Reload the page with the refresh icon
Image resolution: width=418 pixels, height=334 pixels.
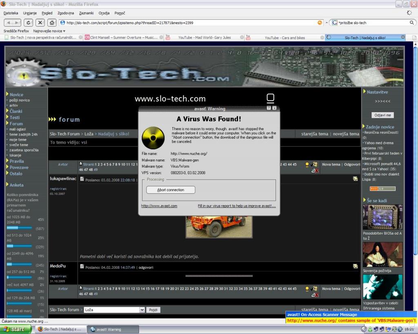click(29, 23)
